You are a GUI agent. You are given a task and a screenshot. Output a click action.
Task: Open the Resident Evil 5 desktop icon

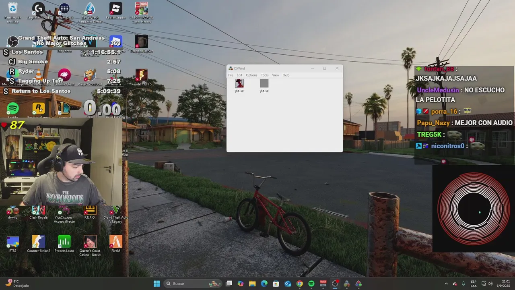(141, 77)
